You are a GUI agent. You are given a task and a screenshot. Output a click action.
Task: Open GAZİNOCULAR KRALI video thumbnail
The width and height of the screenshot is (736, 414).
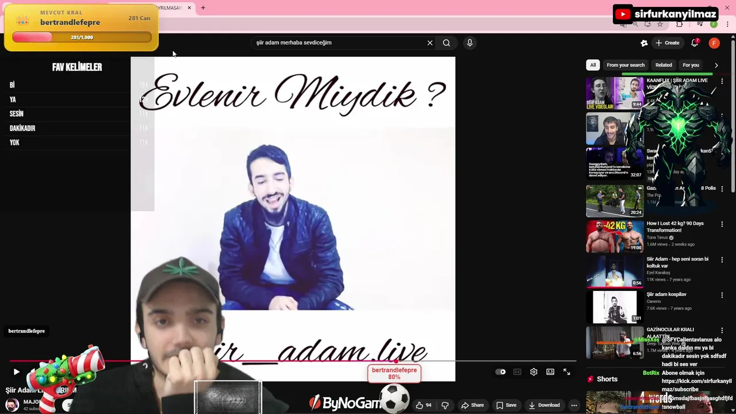615,343
